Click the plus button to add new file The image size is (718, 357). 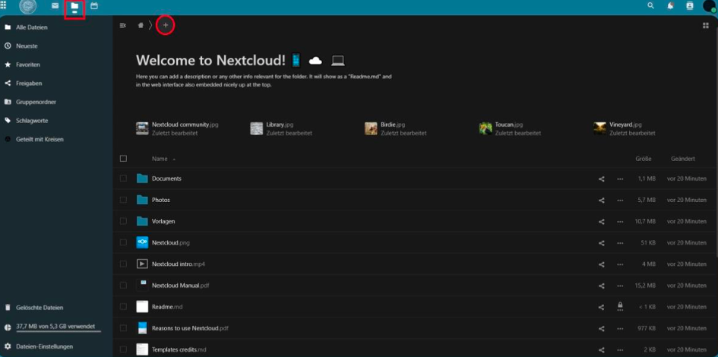coord(165,26)
